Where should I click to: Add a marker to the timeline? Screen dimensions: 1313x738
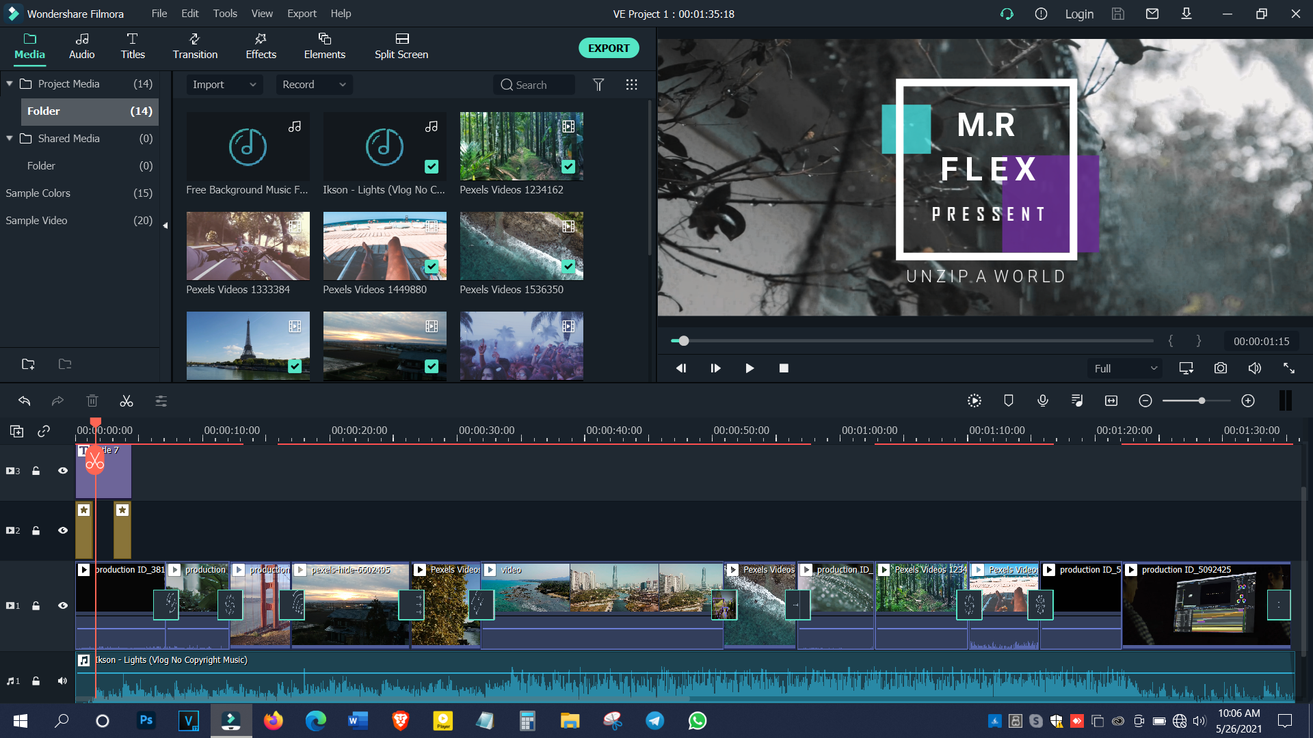1008,400
